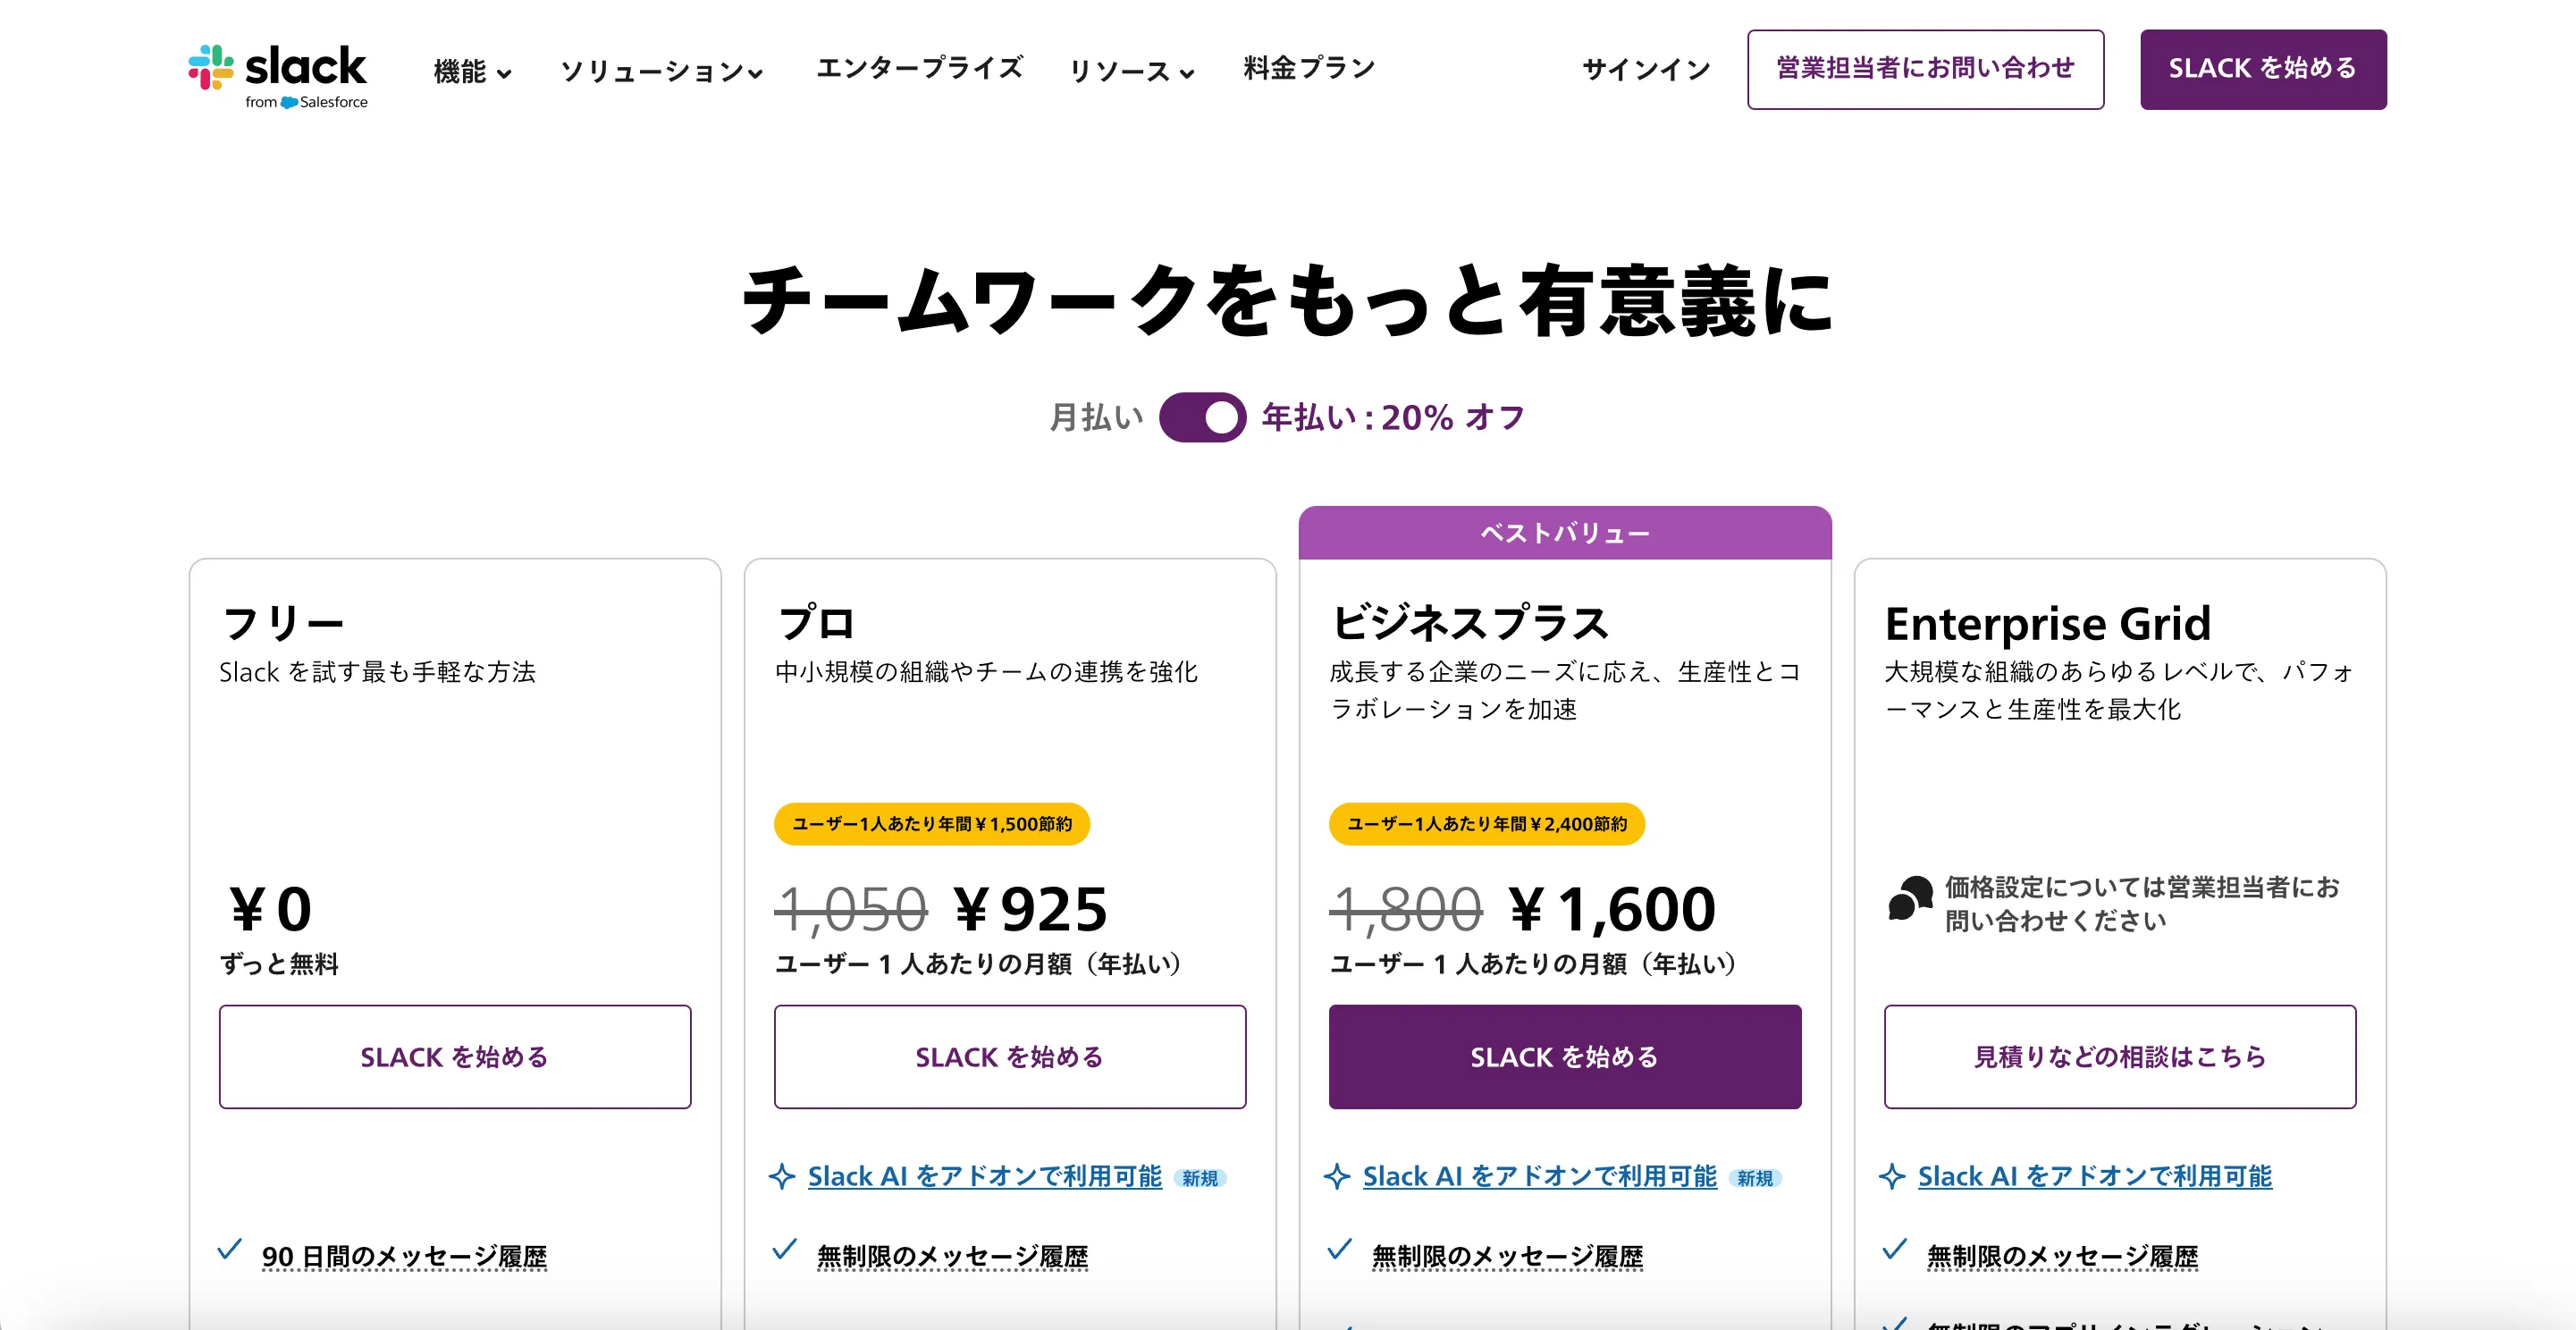This screenshot has width=2576, height=1330.
Task: Select the 月払い billing label
Action: (x=1096, y=417)
